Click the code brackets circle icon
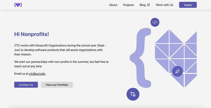Image resolution: width=211 pixels, height=108 pixels. 155,22
